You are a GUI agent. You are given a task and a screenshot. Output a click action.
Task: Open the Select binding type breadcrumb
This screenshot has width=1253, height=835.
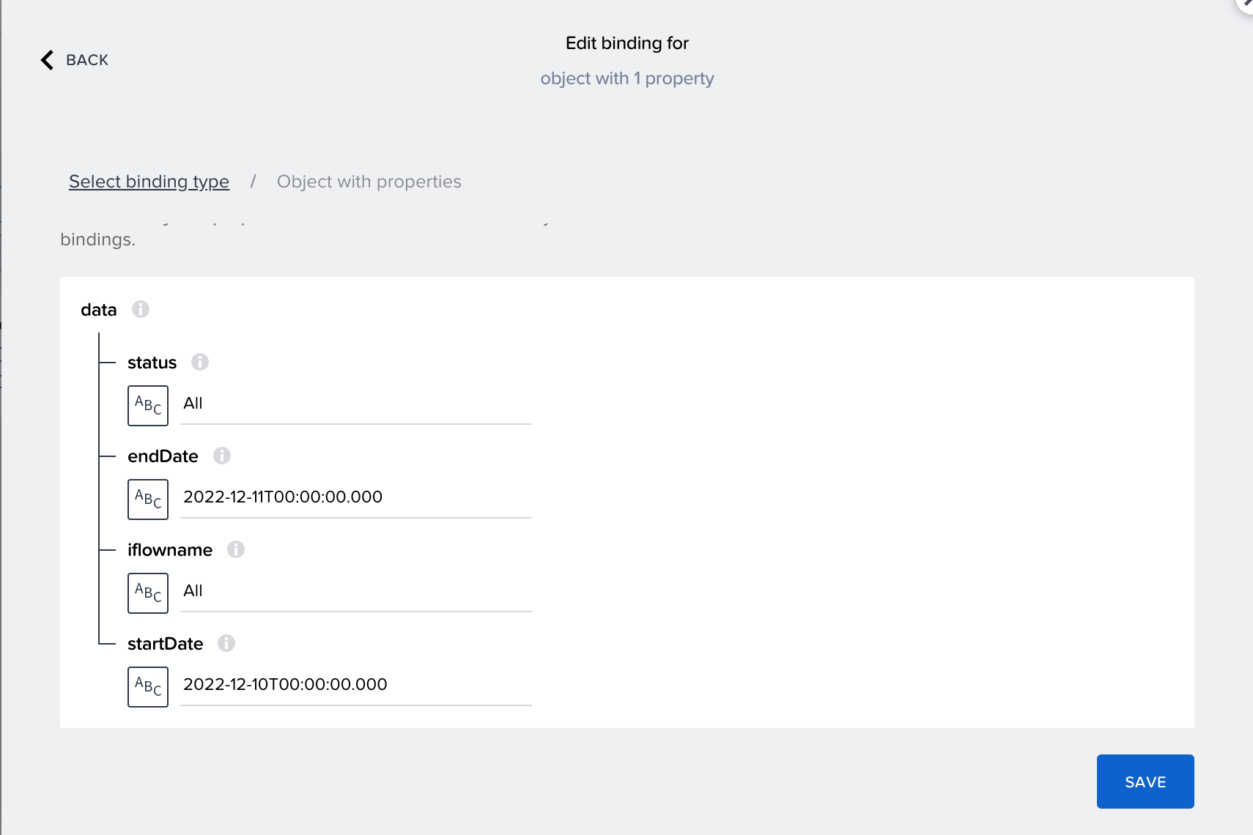(x=148, y=181)
